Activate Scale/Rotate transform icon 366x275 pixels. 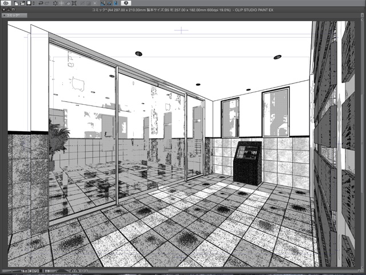point(74,3)
